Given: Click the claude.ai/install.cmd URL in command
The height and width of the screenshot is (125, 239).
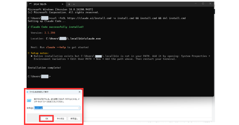Looking at the screenshot, I should [x=89, y=18].
